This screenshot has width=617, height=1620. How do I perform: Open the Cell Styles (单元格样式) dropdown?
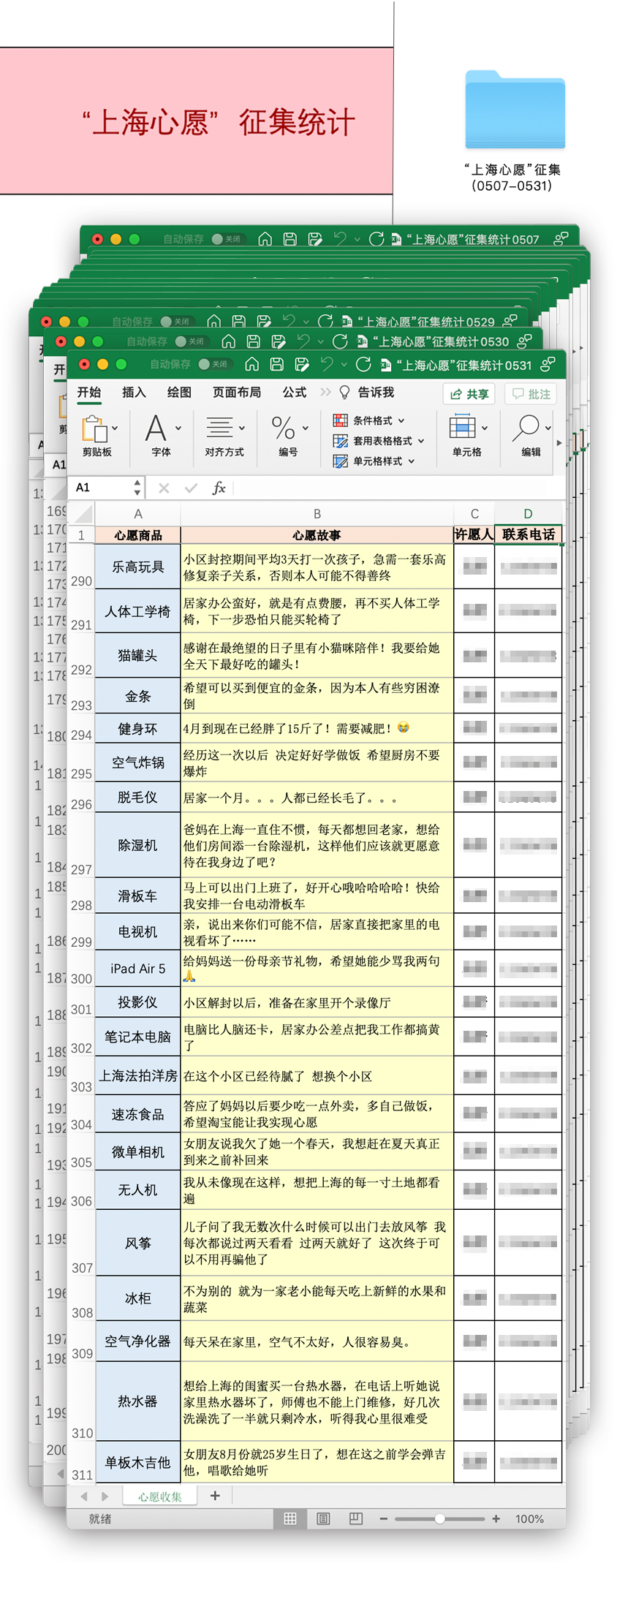[x=411, y=461]
